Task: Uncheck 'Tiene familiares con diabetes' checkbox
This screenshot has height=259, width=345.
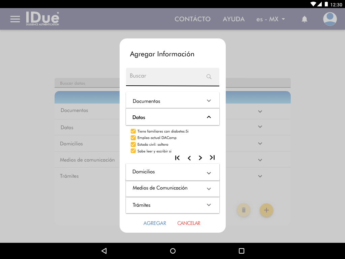Action: [133, 131]
